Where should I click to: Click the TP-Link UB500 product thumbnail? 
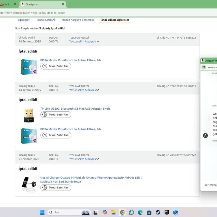coord(29,115)
